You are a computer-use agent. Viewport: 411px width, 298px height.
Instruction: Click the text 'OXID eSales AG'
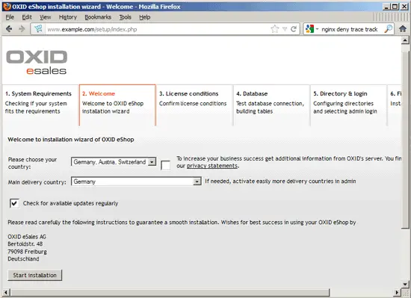coord(27,237)
